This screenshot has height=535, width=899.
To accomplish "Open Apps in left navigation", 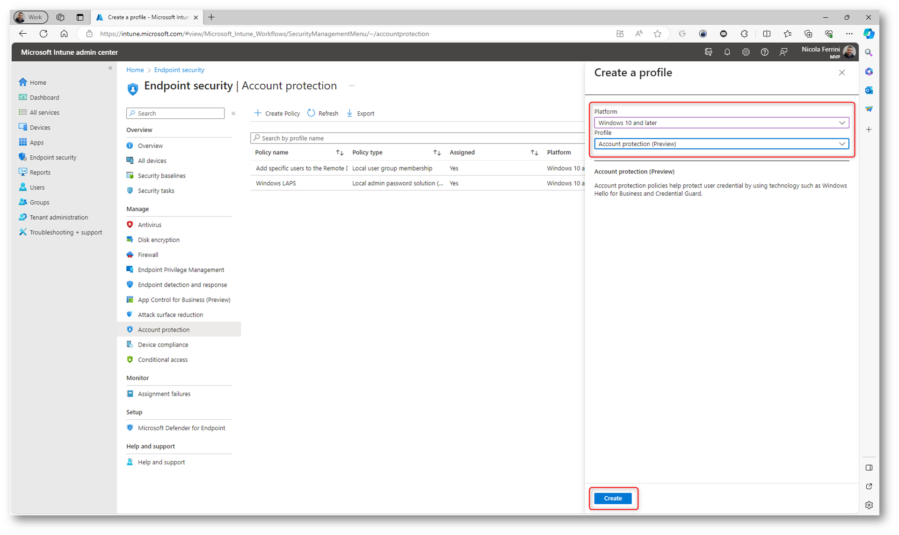I will click(x=31, y=142).
